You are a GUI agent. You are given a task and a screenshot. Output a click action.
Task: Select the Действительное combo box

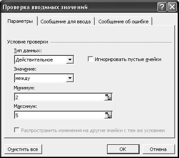pyautogui.click(x=44, y=60)
